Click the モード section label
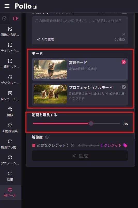This screenshot has height=208, width=138. (x=37, y=54)
